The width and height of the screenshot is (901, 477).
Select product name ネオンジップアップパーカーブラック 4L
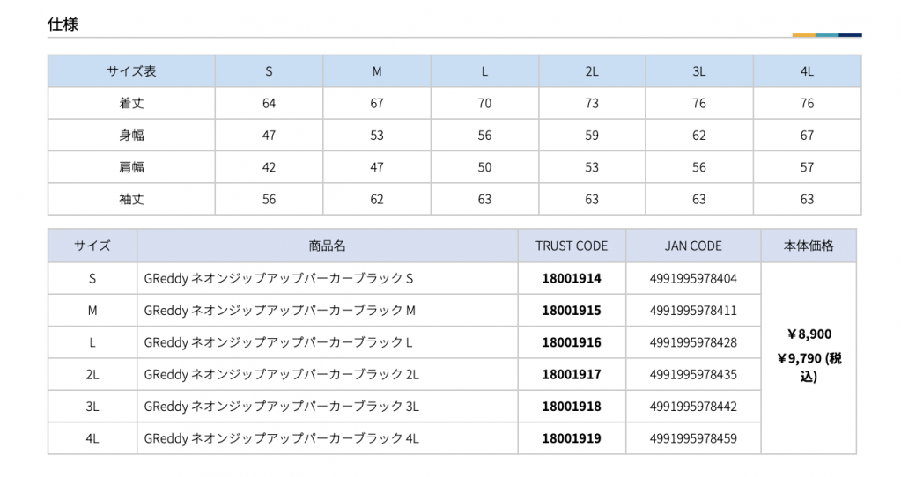click(282, 438)
